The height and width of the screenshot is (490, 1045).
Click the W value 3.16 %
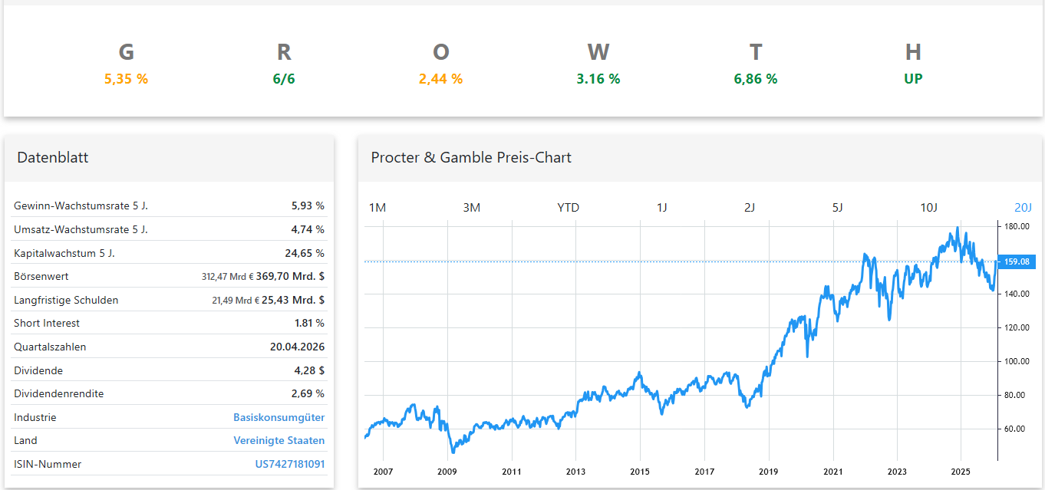click(598, 78)
